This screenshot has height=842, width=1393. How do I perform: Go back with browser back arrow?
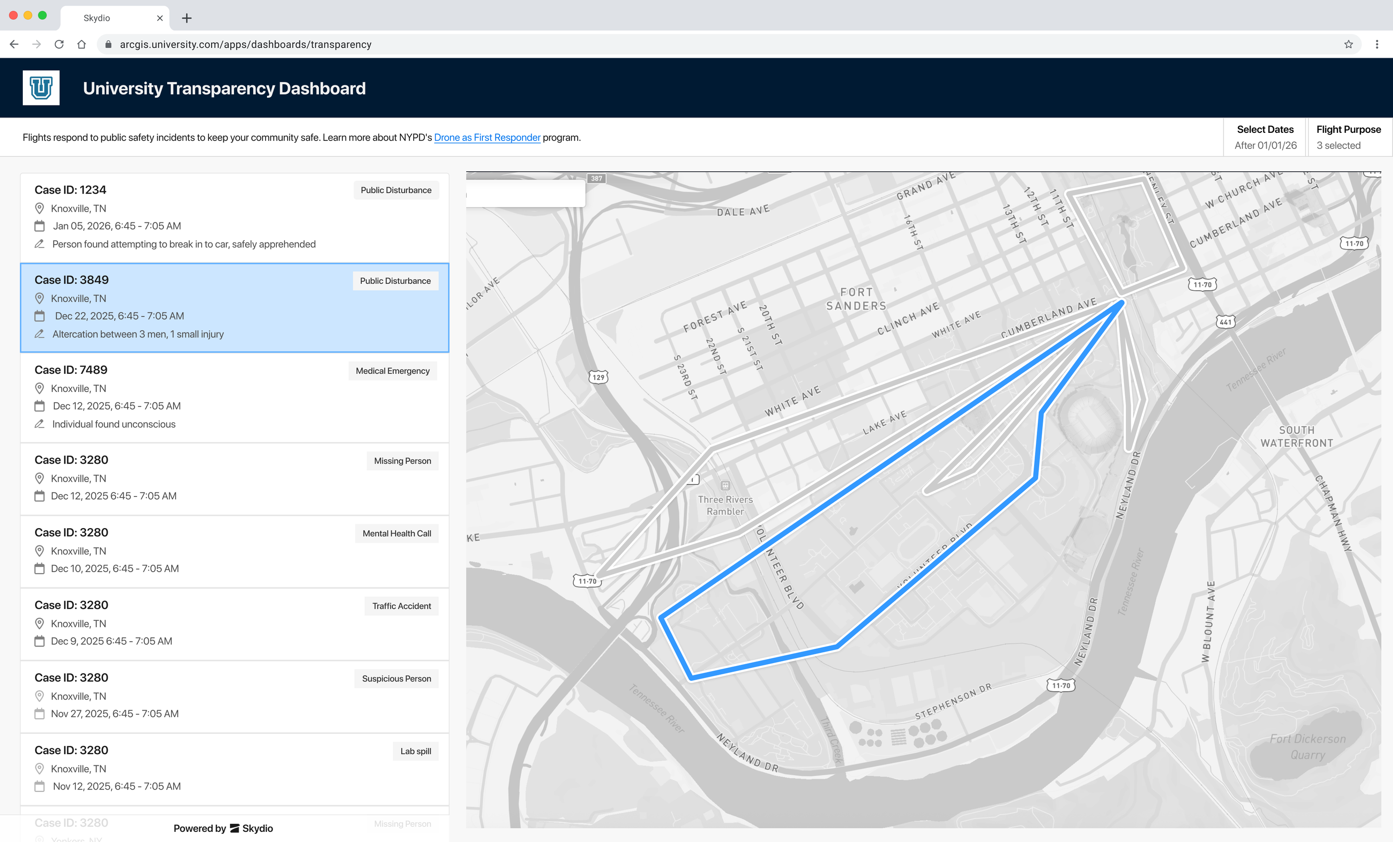[x=14, y=44]
